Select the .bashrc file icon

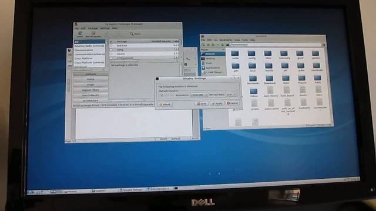pos(303,90)
